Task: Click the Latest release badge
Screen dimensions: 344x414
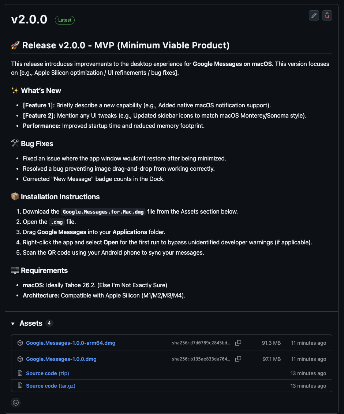Action: coord(65,20)
